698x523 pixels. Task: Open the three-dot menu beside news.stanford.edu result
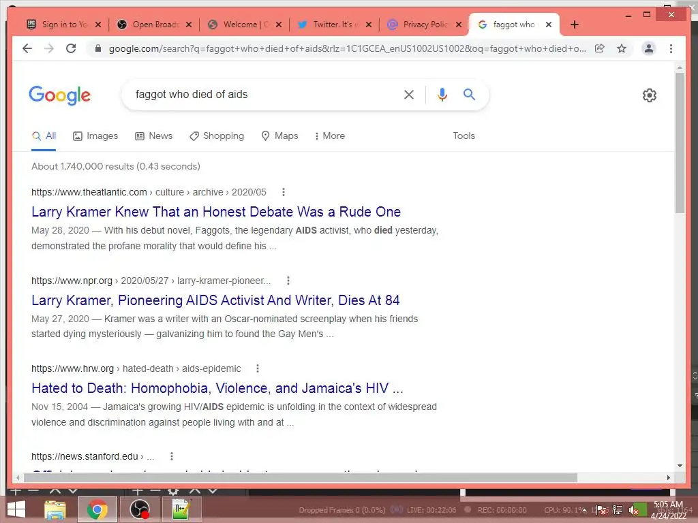pos(171,456)
